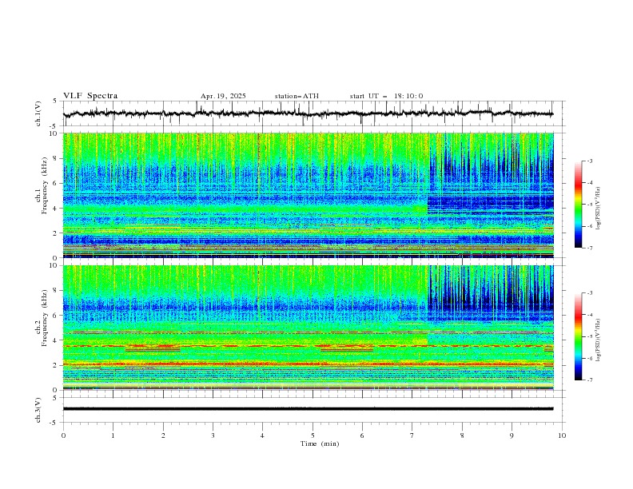Click the '-3' tick on upper colorbar
633x489 pixels.
click(589, 161)
